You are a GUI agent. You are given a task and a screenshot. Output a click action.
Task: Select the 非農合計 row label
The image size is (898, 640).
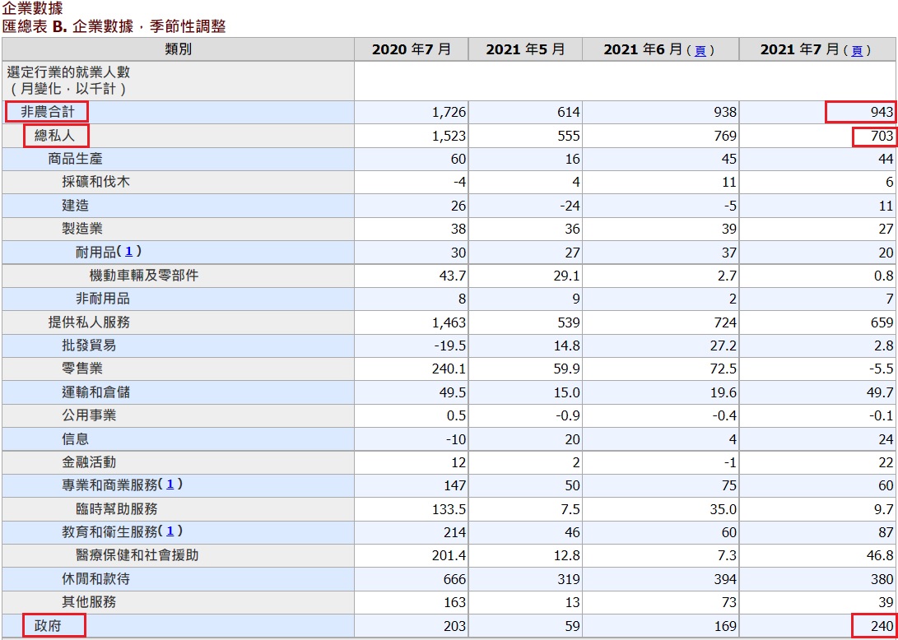coord(47,112)
